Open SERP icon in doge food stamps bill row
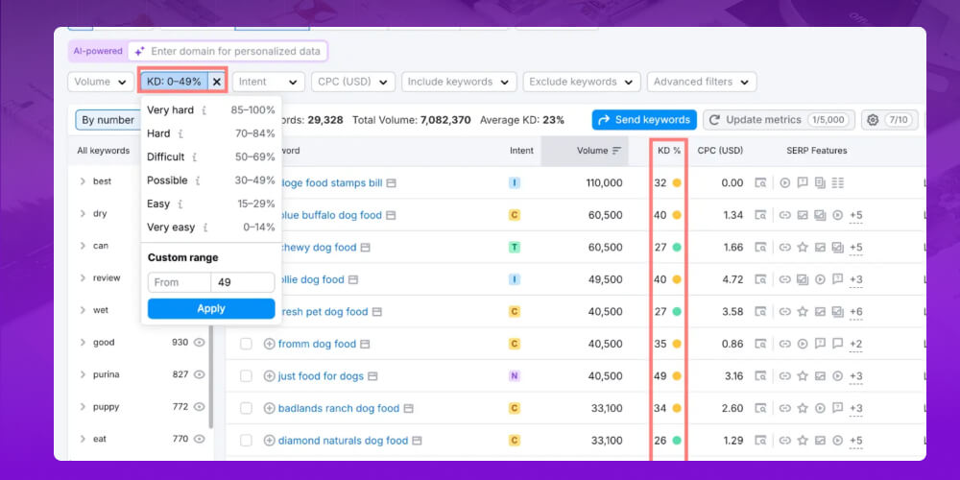 tap(760, 183)
